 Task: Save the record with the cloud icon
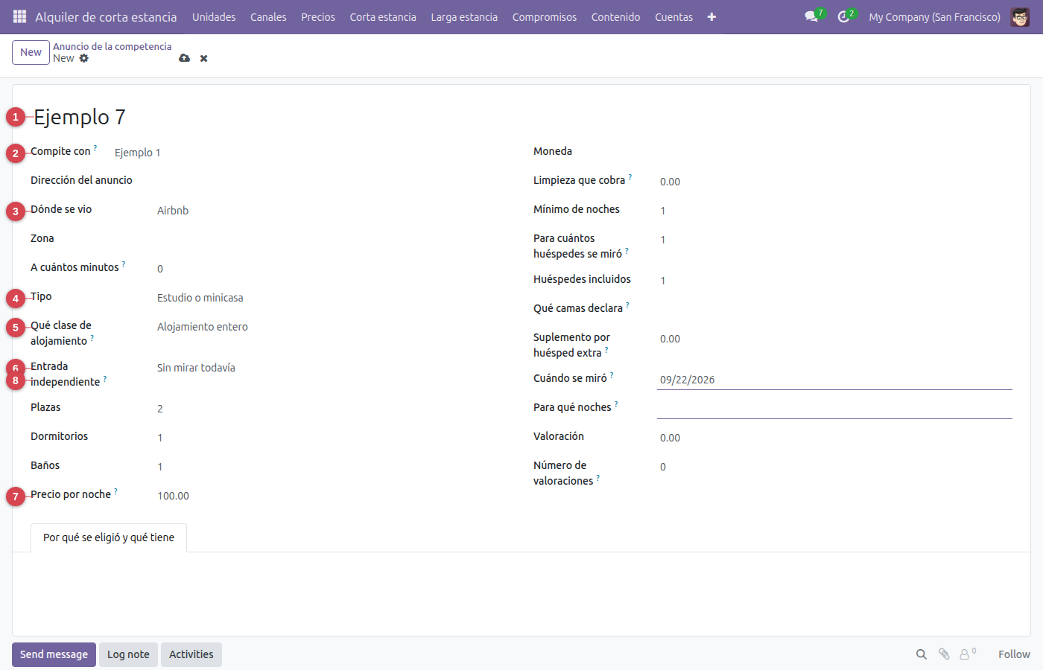pyautogui.click(x=184, y=58)
